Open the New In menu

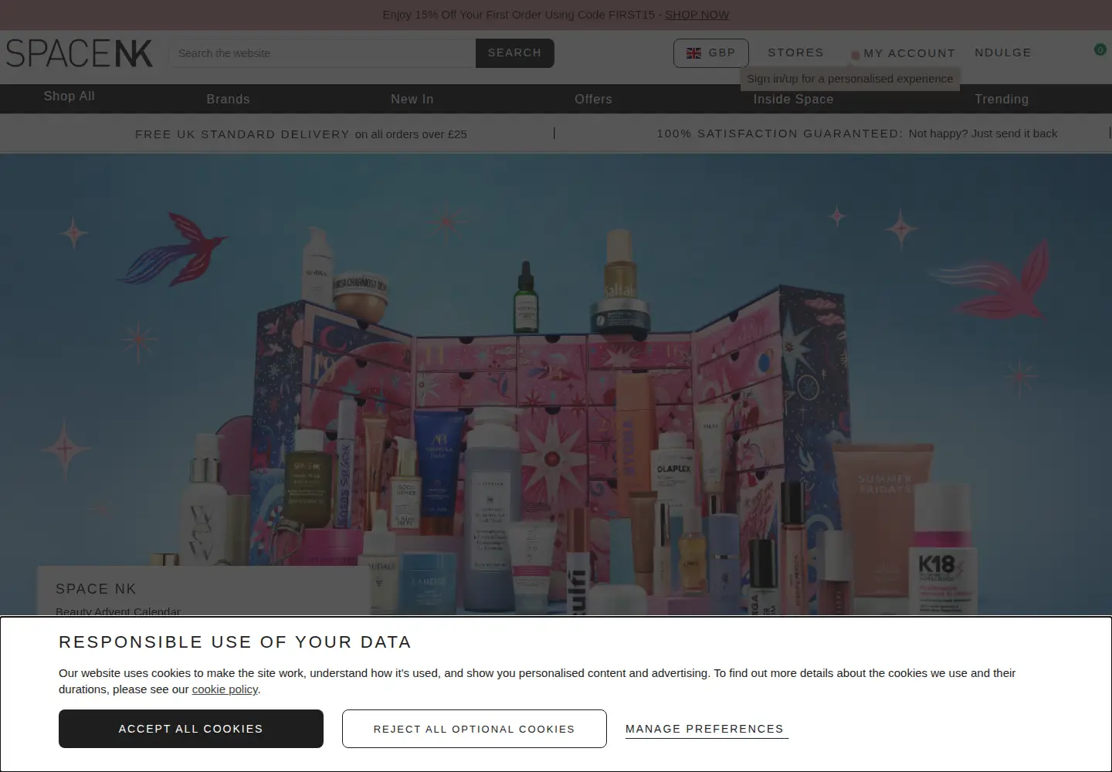pos(412,99)
